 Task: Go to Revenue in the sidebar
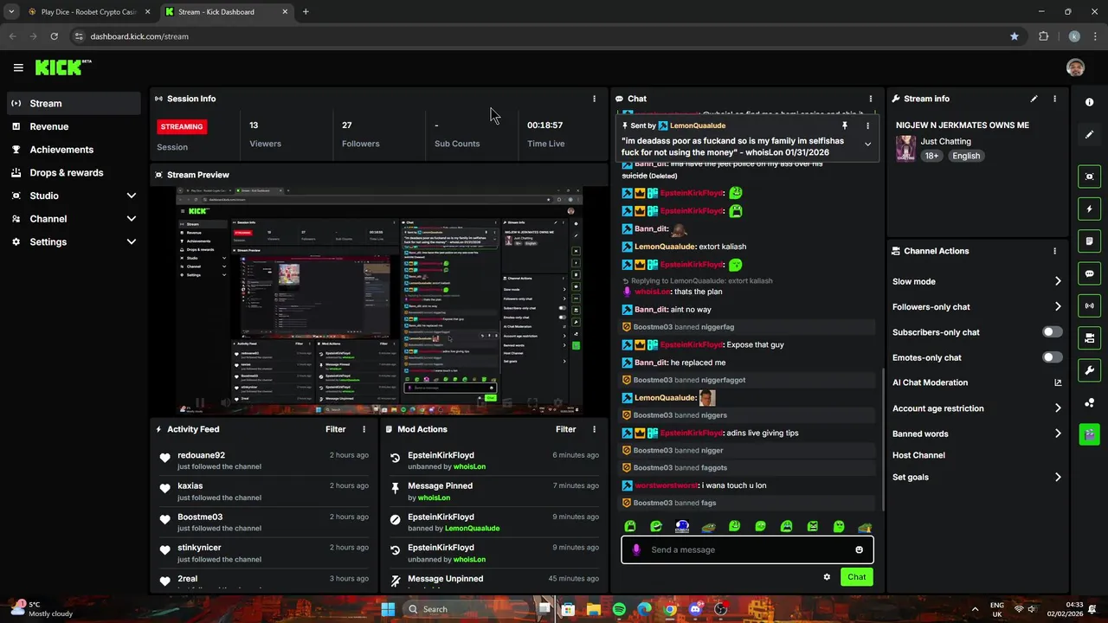[x=74, y=126]
